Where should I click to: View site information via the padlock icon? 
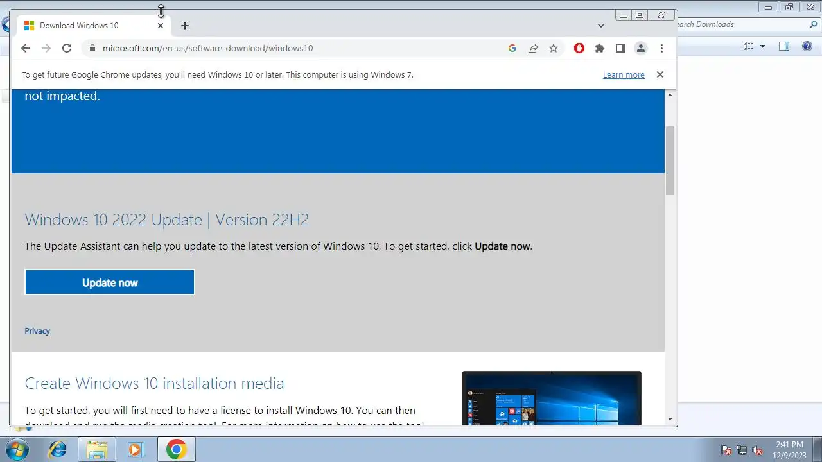point(92,48)
